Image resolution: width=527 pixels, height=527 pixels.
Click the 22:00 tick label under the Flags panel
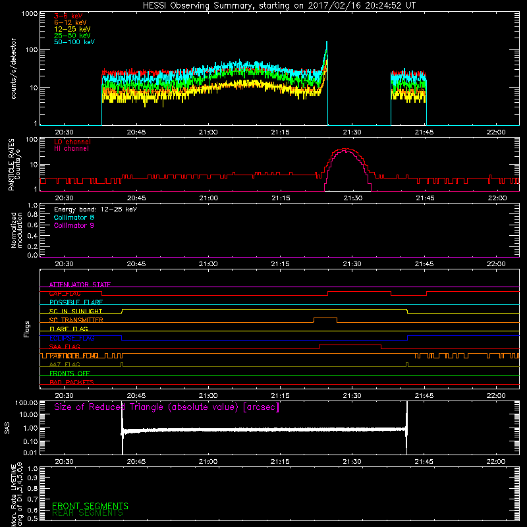pos(496,396)
